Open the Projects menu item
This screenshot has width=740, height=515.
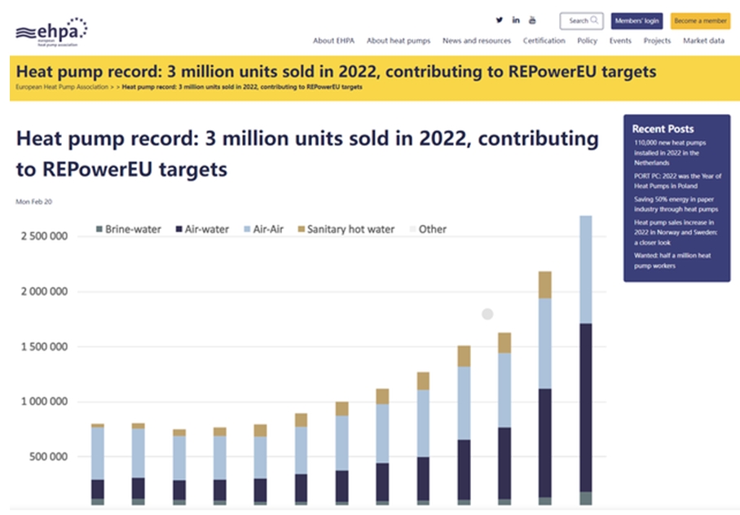coord(657,41)
